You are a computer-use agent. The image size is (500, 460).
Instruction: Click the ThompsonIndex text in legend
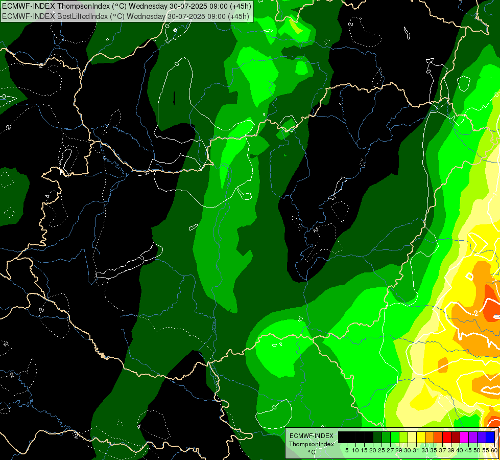[x=312, y=444]
